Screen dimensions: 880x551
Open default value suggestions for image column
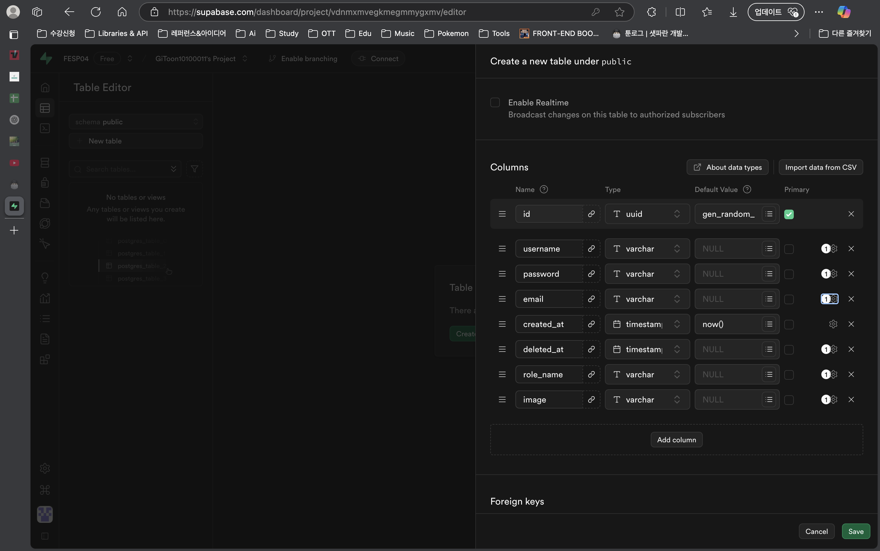(769, 399)
